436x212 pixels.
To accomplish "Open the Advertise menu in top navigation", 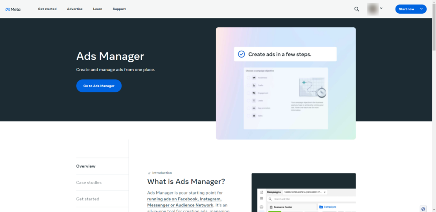I will pyautogui.click(x=75, y=9).
